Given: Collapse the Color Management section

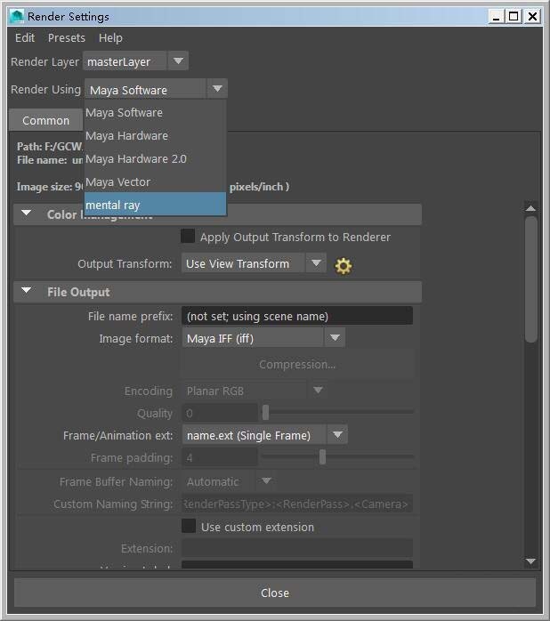Looking at the screenshot, I should [x=26, y=214].
